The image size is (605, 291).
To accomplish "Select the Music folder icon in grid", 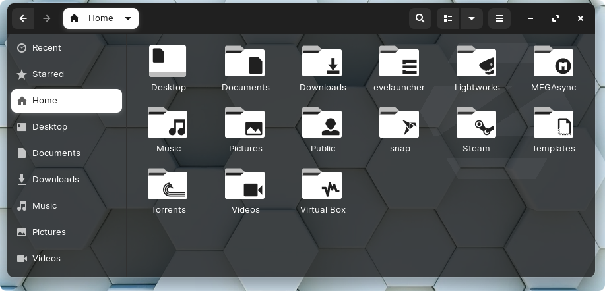I will [168, 122].
